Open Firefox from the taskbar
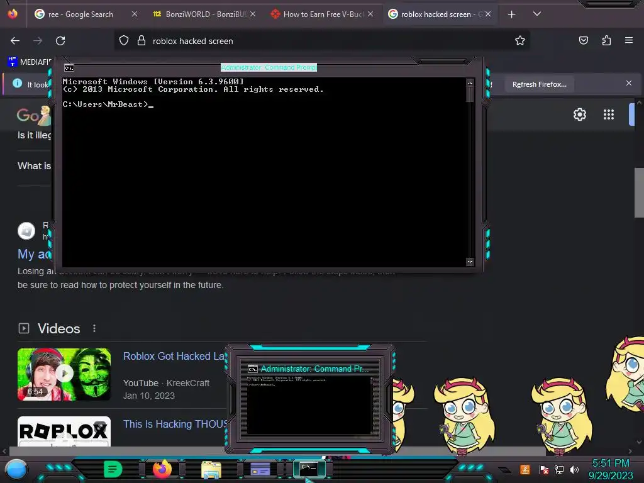Viewport: 644px width, 483px height. coord(162,469)
